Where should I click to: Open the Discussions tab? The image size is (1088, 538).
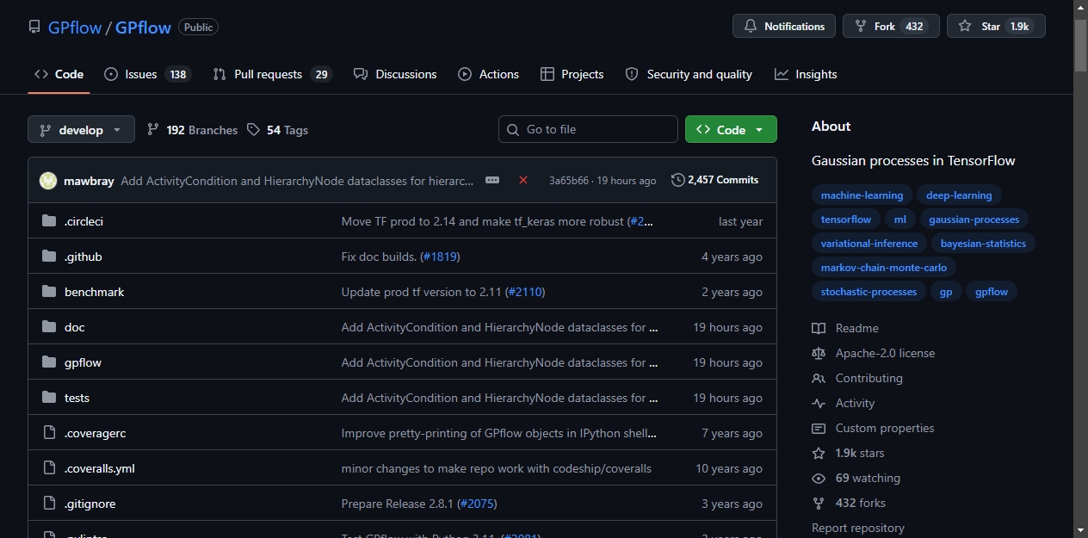coord(395,74)
